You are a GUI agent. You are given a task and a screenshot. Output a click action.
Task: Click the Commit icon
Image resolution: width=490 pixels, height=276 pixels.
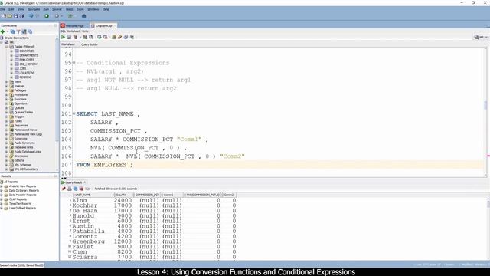coord(100,37)
